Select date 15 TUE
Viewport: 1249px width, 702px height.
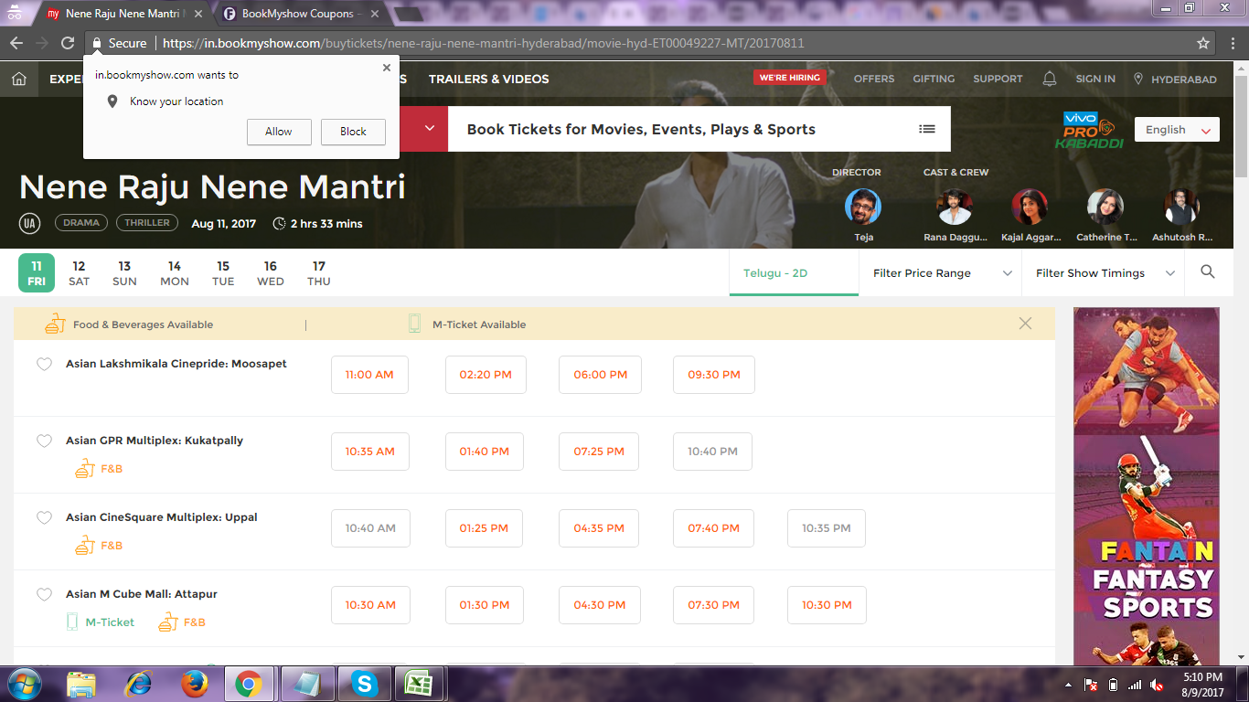coord(223,273)
